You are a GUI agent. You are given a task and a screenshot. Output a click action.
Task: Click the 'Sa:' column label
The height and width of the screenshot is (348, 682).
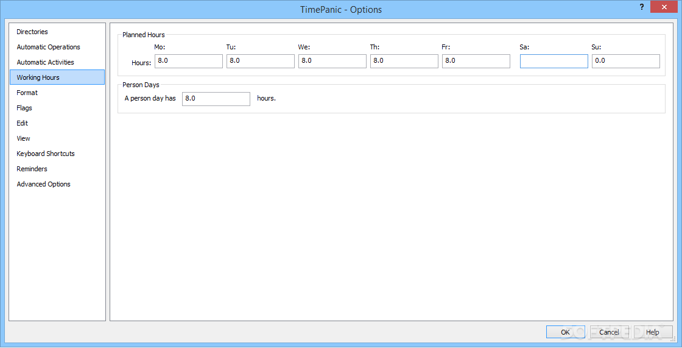[x=524, y=47]
